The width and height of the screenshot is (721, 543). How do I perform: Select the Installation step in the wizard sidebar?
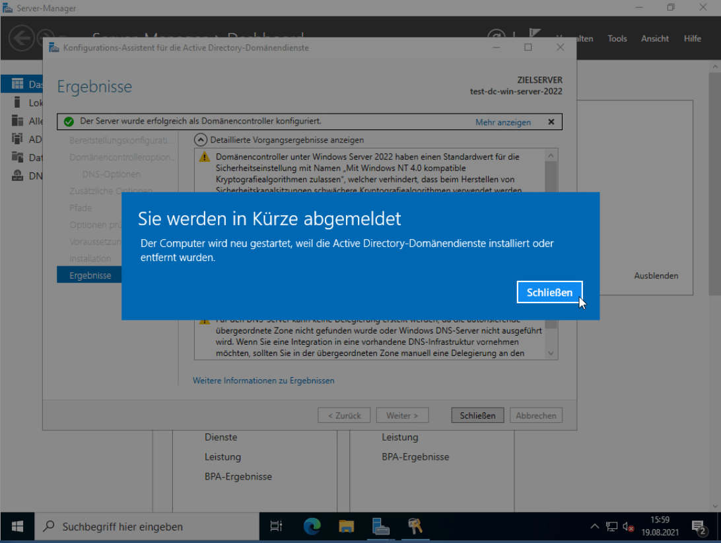90,258
